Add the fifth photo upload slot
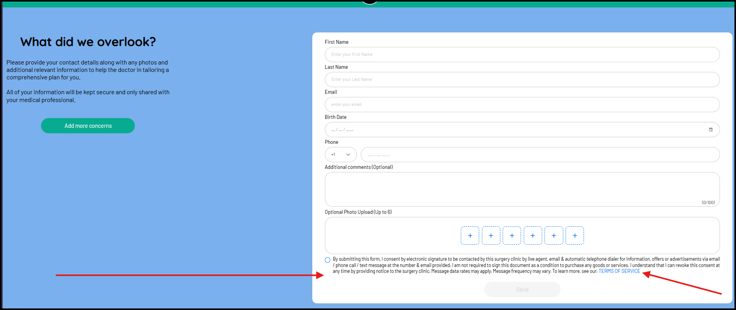Screen dimensions: 736x310 tap(554, 236)
